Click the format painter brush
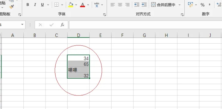The height and width of the screenshot is (109, 222). pos(11,7)
